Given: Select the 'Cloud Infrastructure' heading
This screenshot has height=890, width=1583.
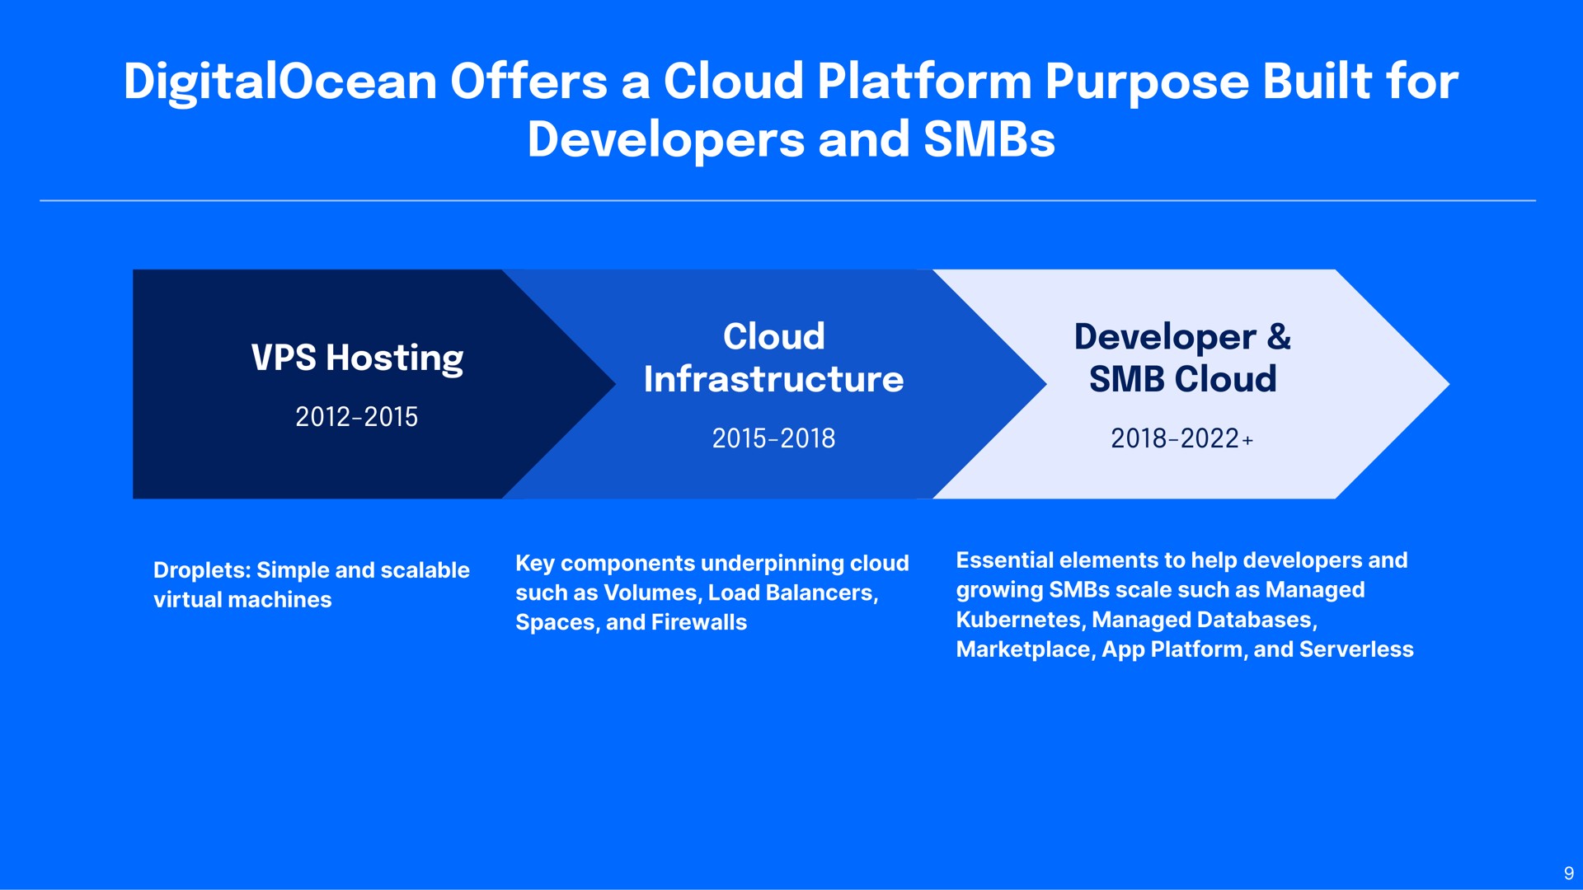Looking at the screenshot, I should coord(773,358).
